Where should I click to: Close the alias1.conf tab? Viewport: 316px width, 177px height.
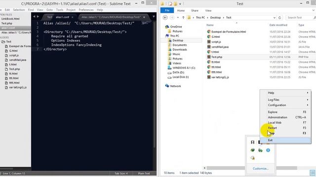(x=73, y=17)
